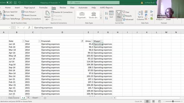Toggle the AutoSave switch
The height and width of the screenshot is (103, 184).
pos(9,3)
